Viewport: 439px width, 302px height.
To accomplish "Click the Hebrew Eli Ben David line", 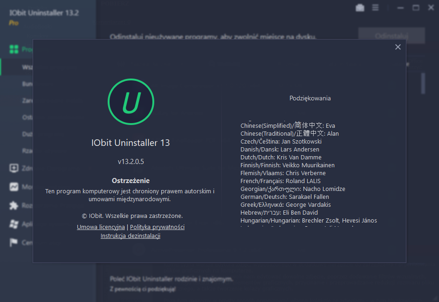I will pyautogui.click(x=279, y=212).
